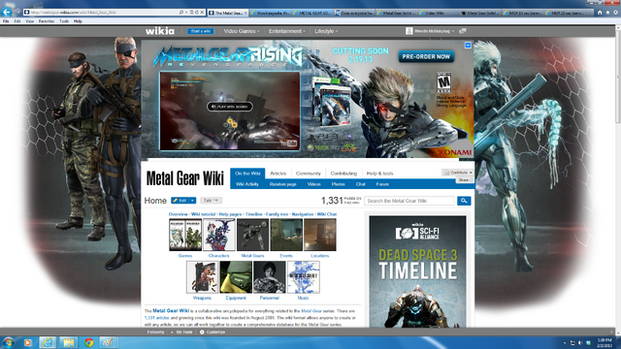
Task: Open the View menu
Action: (x=30, y=21)
